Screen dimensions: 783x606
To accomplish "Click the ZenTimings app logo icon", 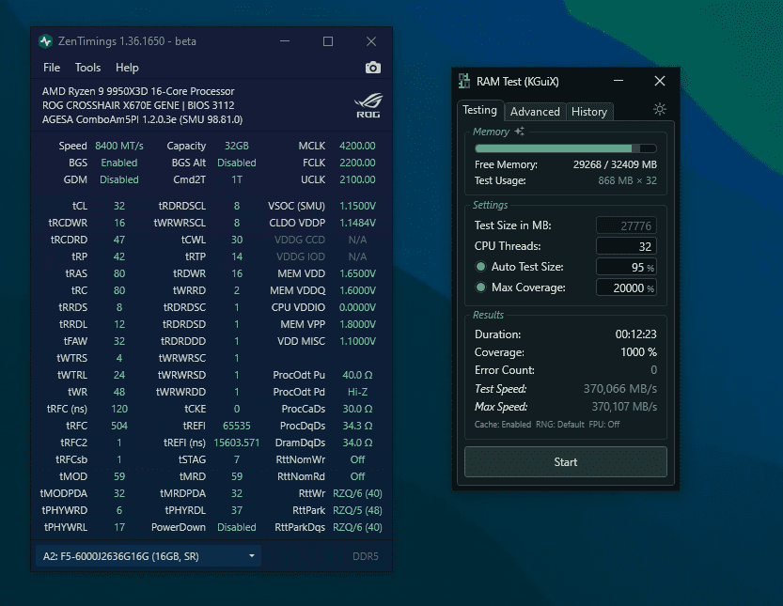I will [x=45, y=41].
